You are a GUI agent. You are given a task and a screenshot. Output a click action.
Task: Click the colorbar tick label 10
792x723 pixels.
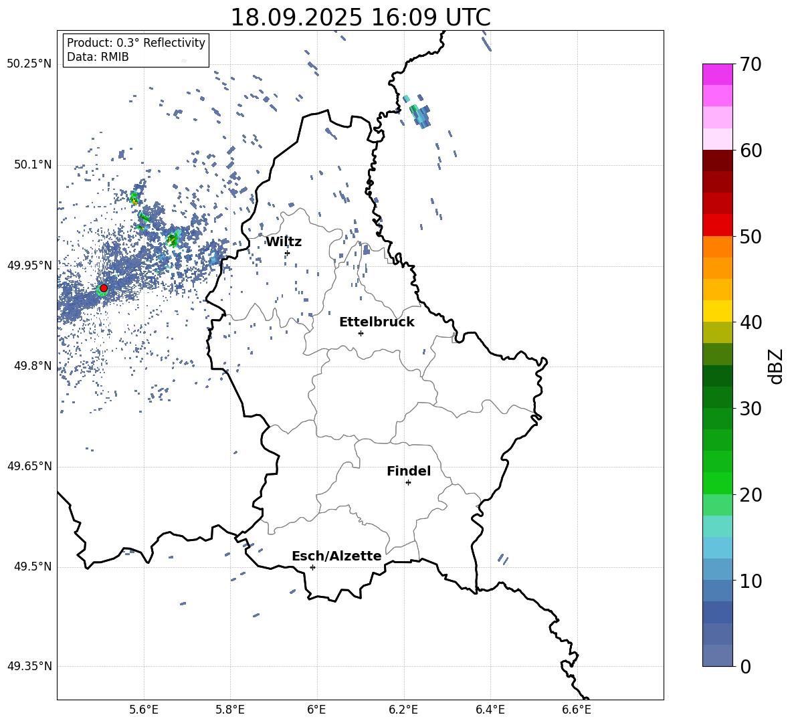[751, 581]
